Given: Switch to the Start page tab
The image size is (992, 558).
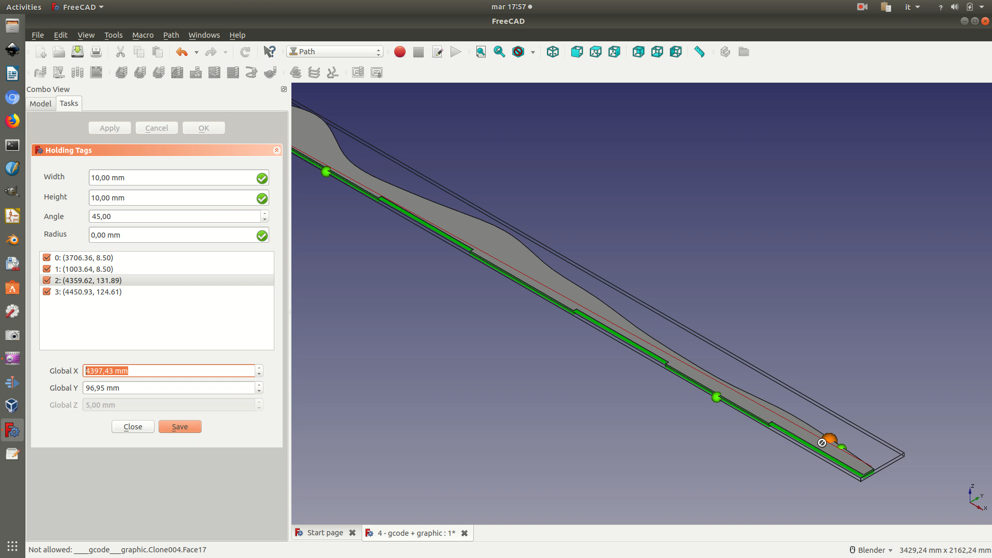Looking at the screenshot, I should [x=325, y=533].
